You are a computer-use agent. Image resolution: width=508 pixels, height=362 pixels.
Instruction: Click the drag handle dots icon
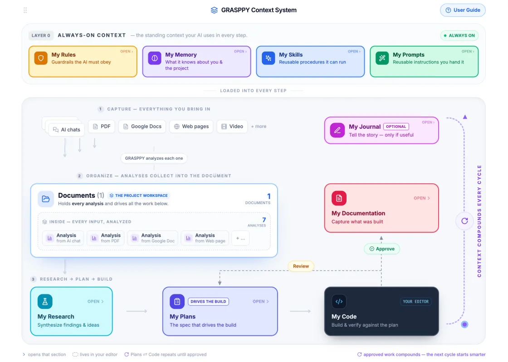click(x=25, y=10)
